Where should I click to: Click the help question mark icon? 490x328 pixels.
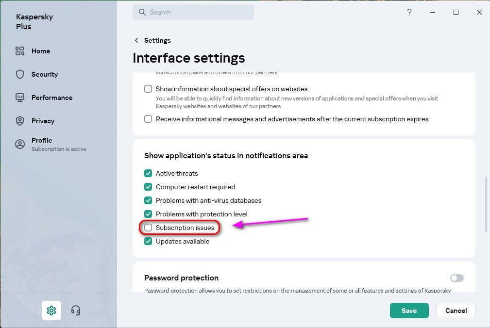pyautogui.click(x=409, y=13)
